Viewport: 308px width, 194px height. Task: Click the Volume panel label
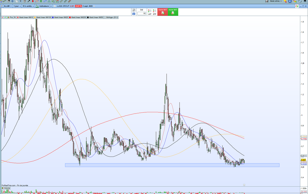pyautogui.click(x=6, y=188)
